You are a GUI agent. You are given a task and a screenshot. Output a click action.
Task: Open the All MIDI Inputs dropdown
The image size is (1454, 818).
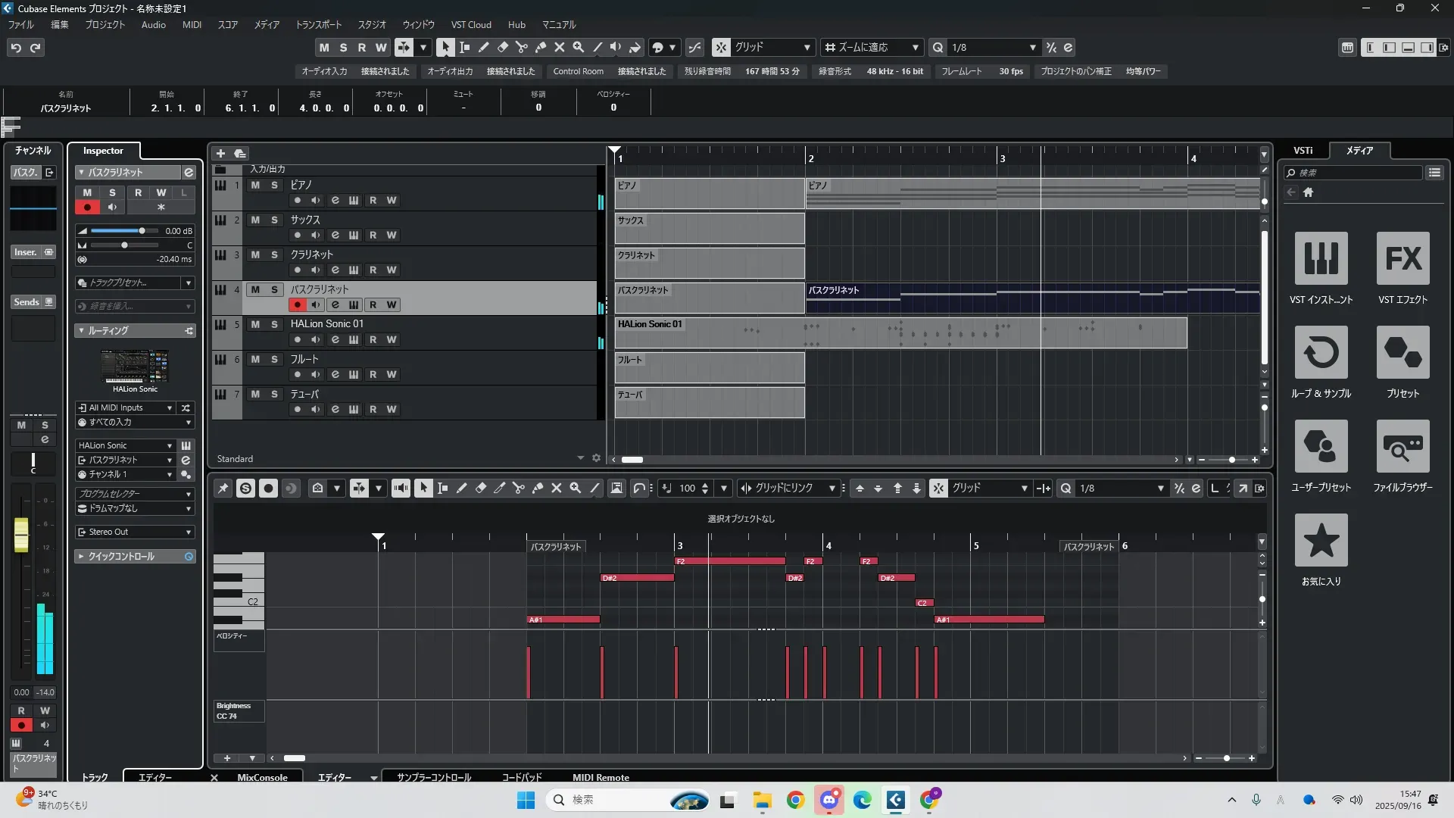click(126, 407)
